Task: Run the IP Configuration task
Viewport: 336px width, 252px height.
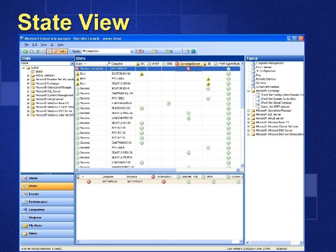Action: (266, 71)
